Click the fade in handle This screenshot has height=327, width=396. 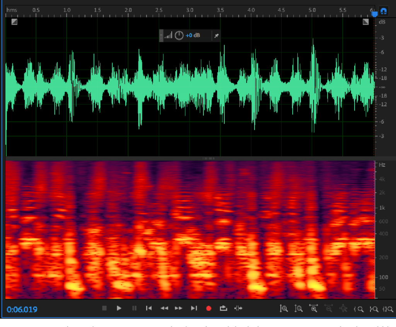14,22
